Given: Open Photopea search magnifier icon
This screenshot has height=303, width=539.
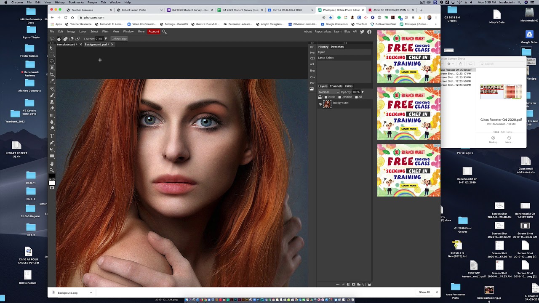Looking at the screenshot, I should (164, 32).
